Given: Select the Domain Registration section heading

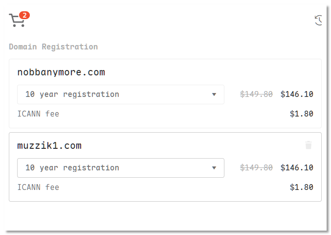Looking at the screenshot, I should pyautogui.click(x=53, y=47).
